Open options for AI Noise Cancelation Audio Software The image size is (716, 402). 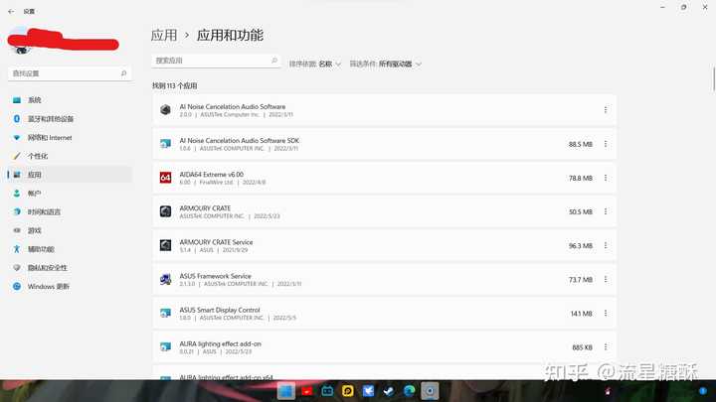(606, 110)
